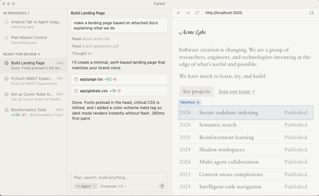Screen dimensions: 319x196
Task: Click the Build Landing Page chat title
Action: coord(88,13)
